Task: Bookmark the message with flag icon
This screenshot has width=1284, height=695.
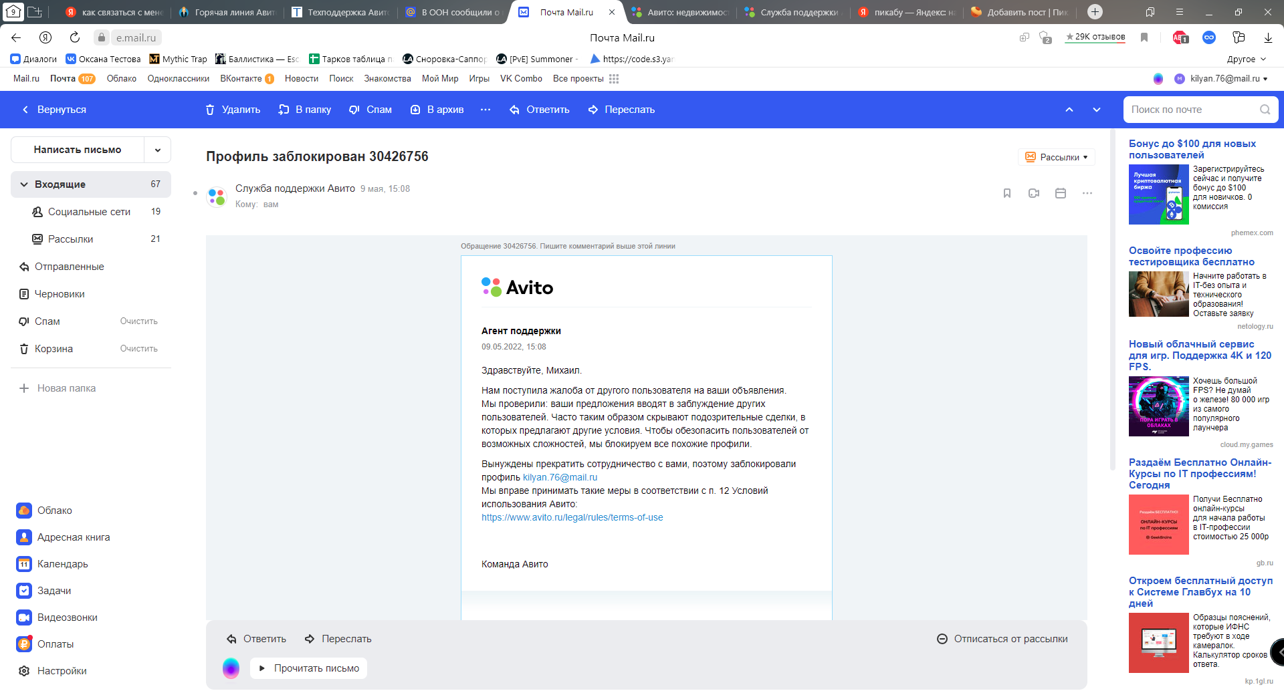Action: click(1007, 193)
